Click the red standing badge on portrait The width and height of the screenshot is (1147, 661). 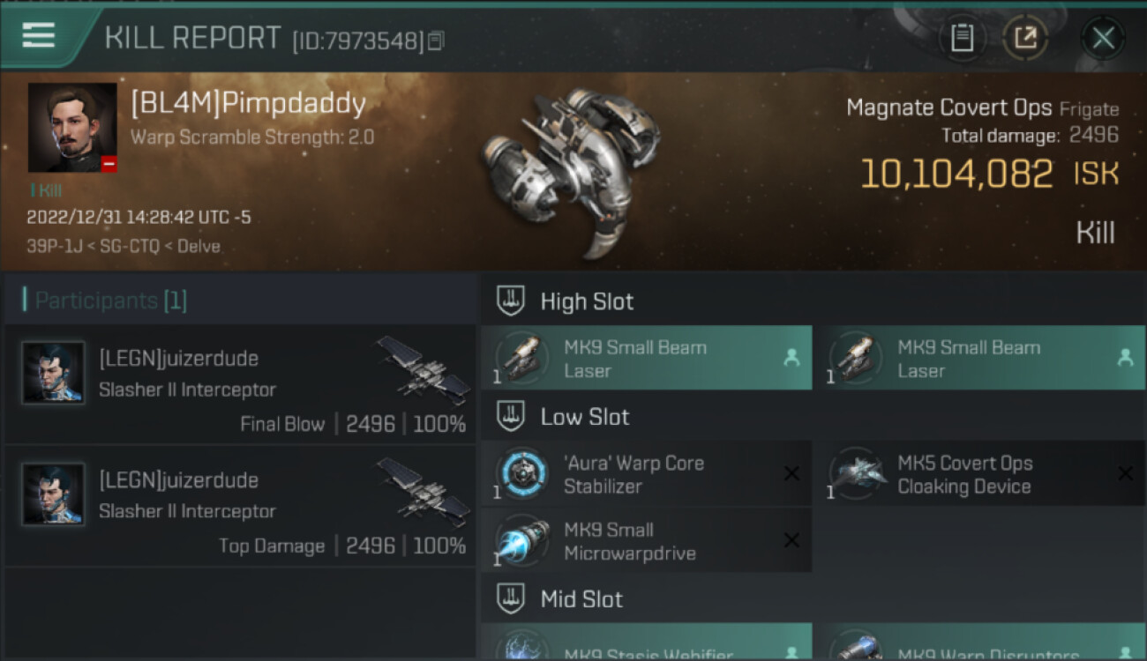109,164
